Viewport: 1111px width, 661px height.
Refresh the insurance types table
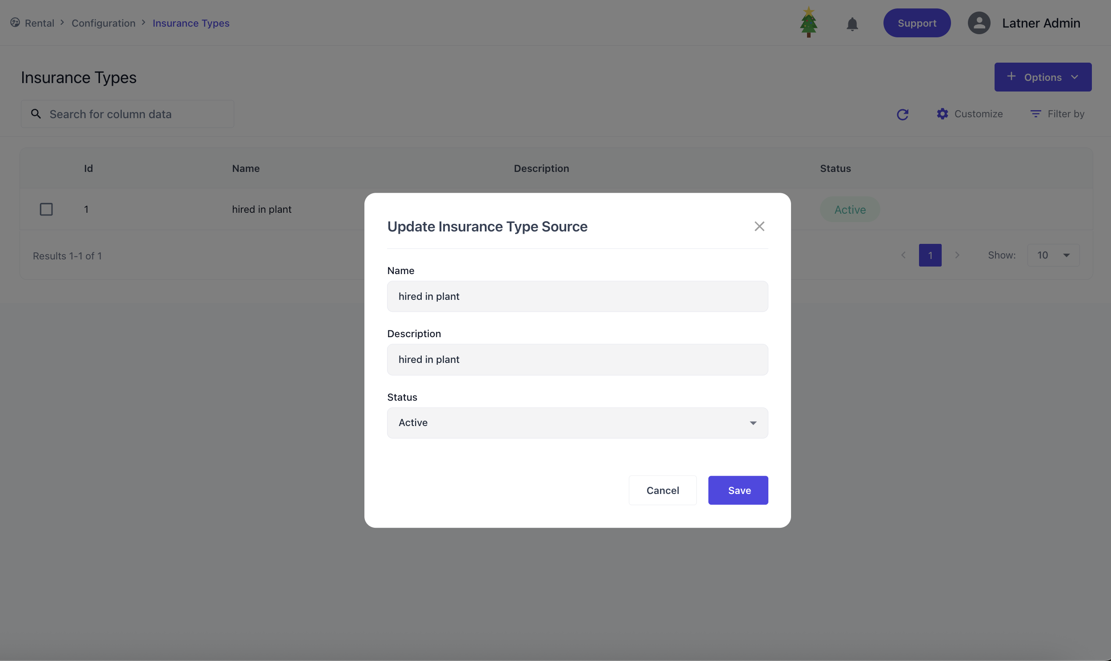tap(902, 115)
